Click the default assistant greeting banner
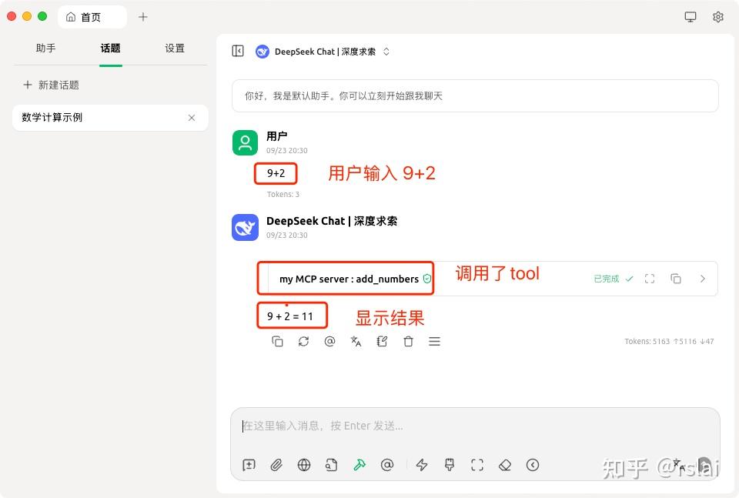 pos(475,96)
